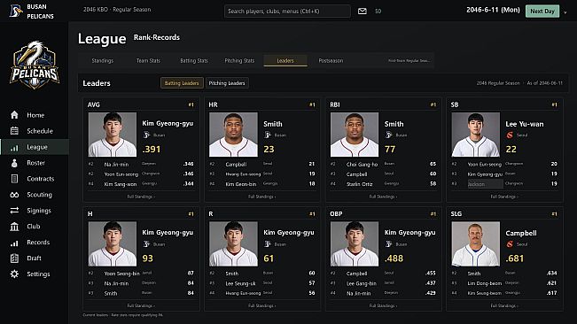Viewport: 577px width, 324px height.
Task: Click the Contracts document icon
Action: [14, 179]
